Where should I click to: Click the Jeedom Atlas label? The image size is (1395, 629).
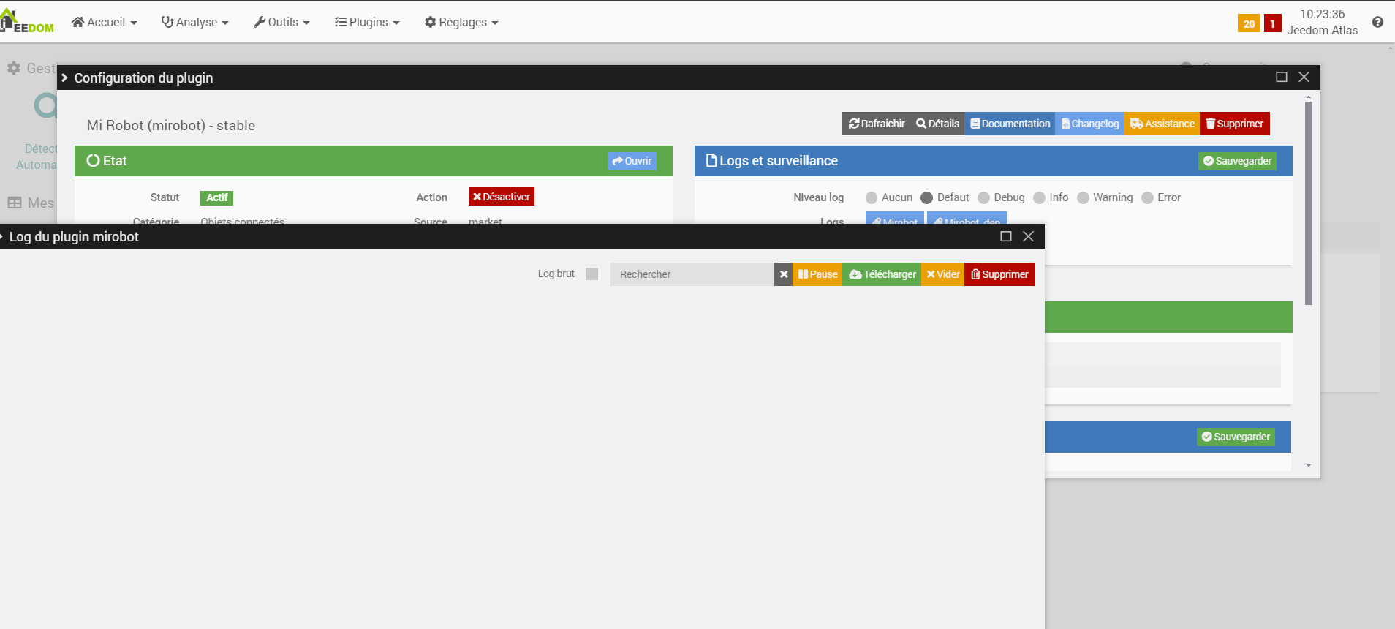(1322, 30)
